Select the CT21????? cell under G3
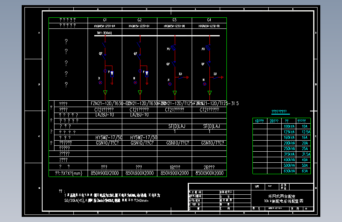342x222 pixels. pyautogui.click(x=174, y=110)
